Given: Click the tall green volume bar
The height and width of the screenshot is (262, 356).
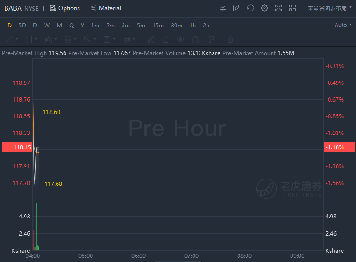Looking at the screenshot, I should pyautogui.click(x=37, y=226).
